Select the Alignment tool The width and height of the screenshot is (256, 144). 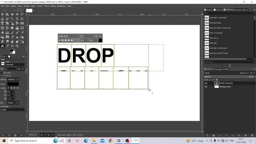7,14
